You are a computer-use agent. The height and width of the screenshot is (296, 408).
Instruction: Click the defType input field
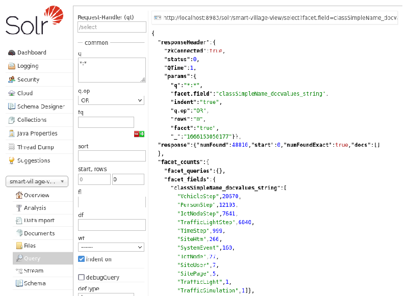[106, 294]
